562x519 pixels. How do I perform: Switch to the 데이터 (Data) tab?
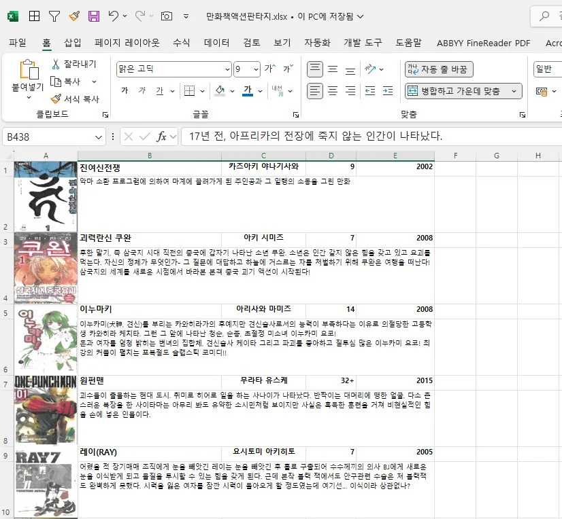pos(216,43)
